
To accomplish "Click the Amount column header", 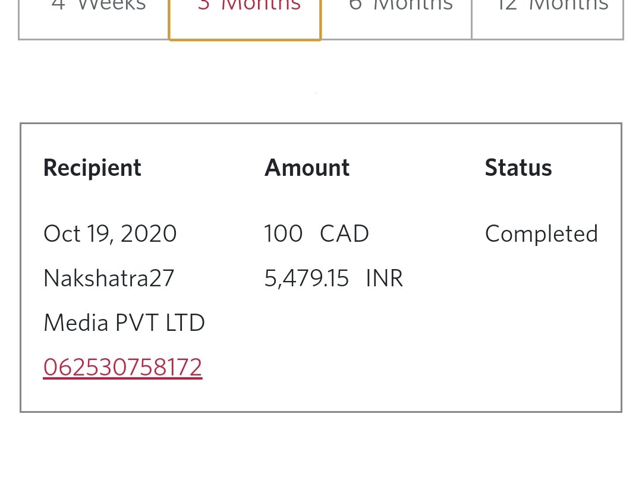I will pos(307,168).
